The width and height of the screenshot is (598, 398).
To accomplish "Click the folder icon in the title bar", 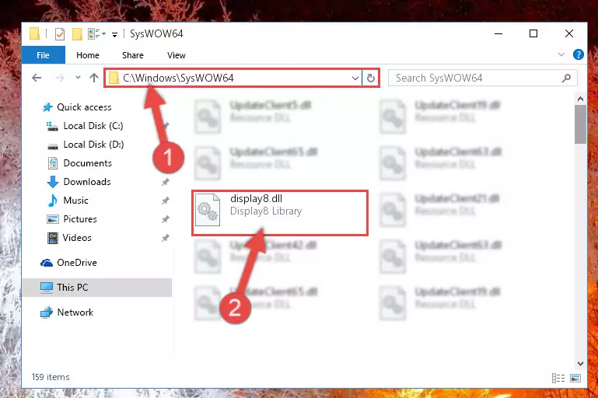I will tap(34, 33).
